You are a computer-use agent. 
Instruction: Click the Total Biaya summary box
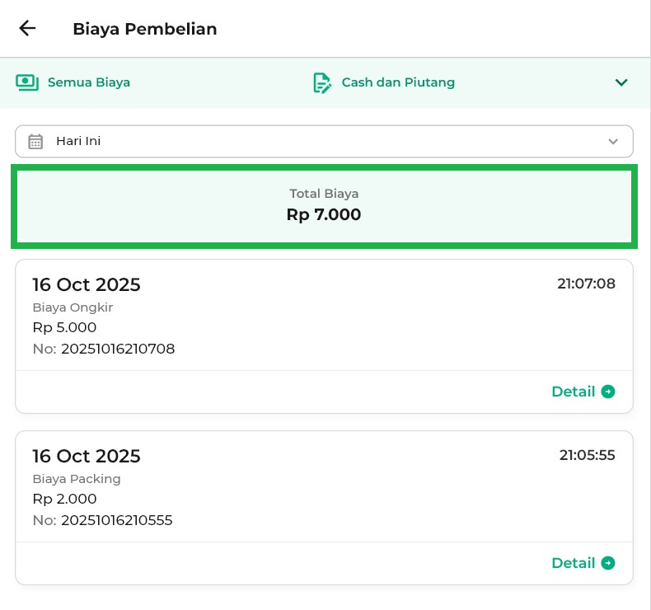(x=324, y=205)
